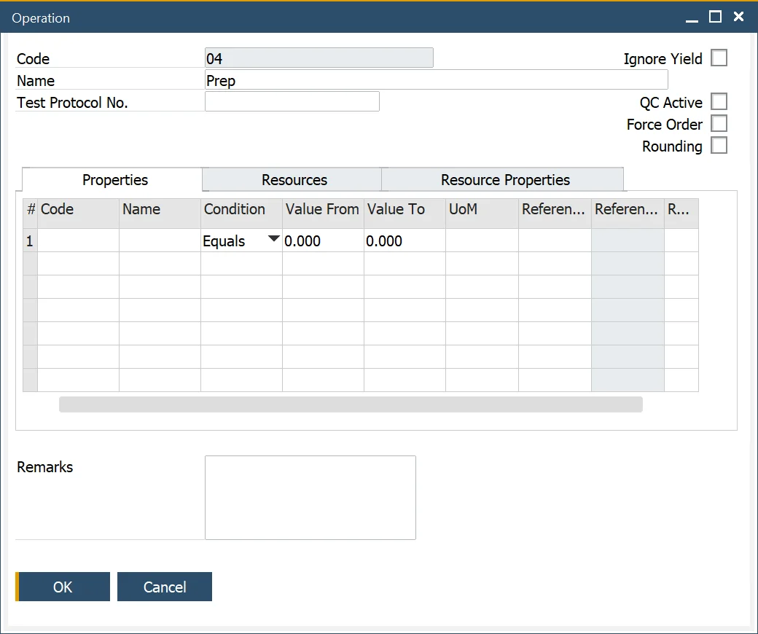Image resolution: width=758 pixels, height=634 pixels.
Task: Click the Cancel button
Action: [165, 587]
